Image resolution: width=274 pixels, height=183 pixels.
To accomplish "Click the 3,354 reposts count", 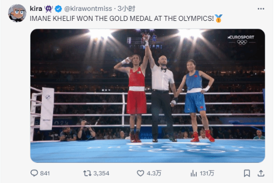I will point(101,173).
